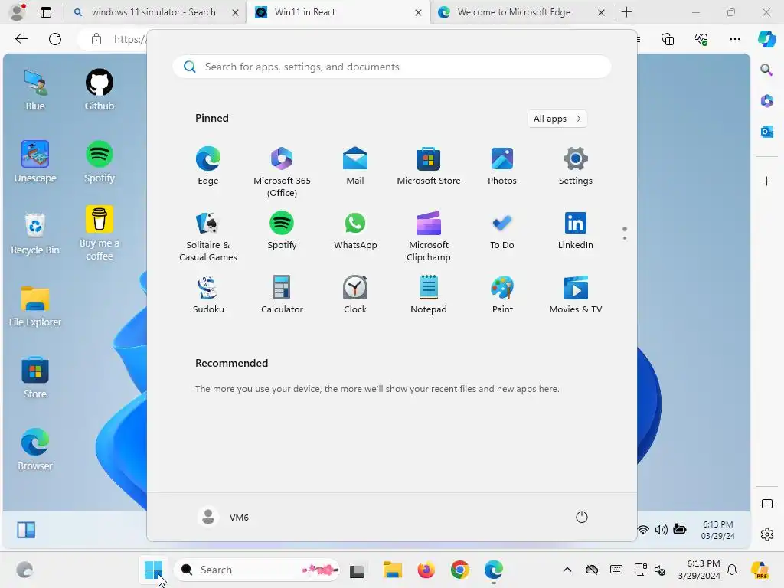Open browser Collections button
This screenshot has width=784, height=588.
668,39
